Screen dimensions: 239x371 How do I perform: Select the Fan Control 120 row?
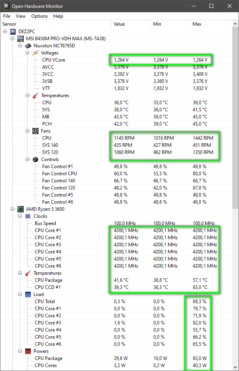pyautogui.click(x=116, y=188)
